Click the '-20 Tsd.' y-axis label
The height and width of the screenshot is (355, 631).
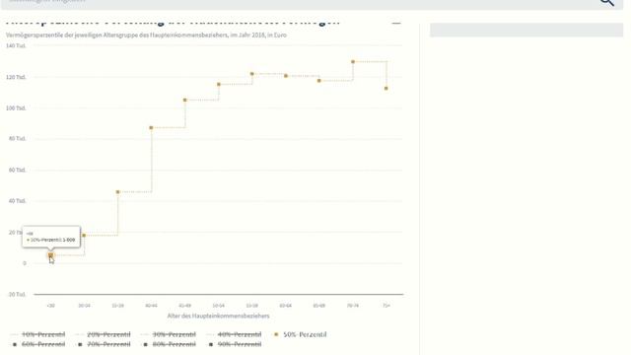pos(17,295)
